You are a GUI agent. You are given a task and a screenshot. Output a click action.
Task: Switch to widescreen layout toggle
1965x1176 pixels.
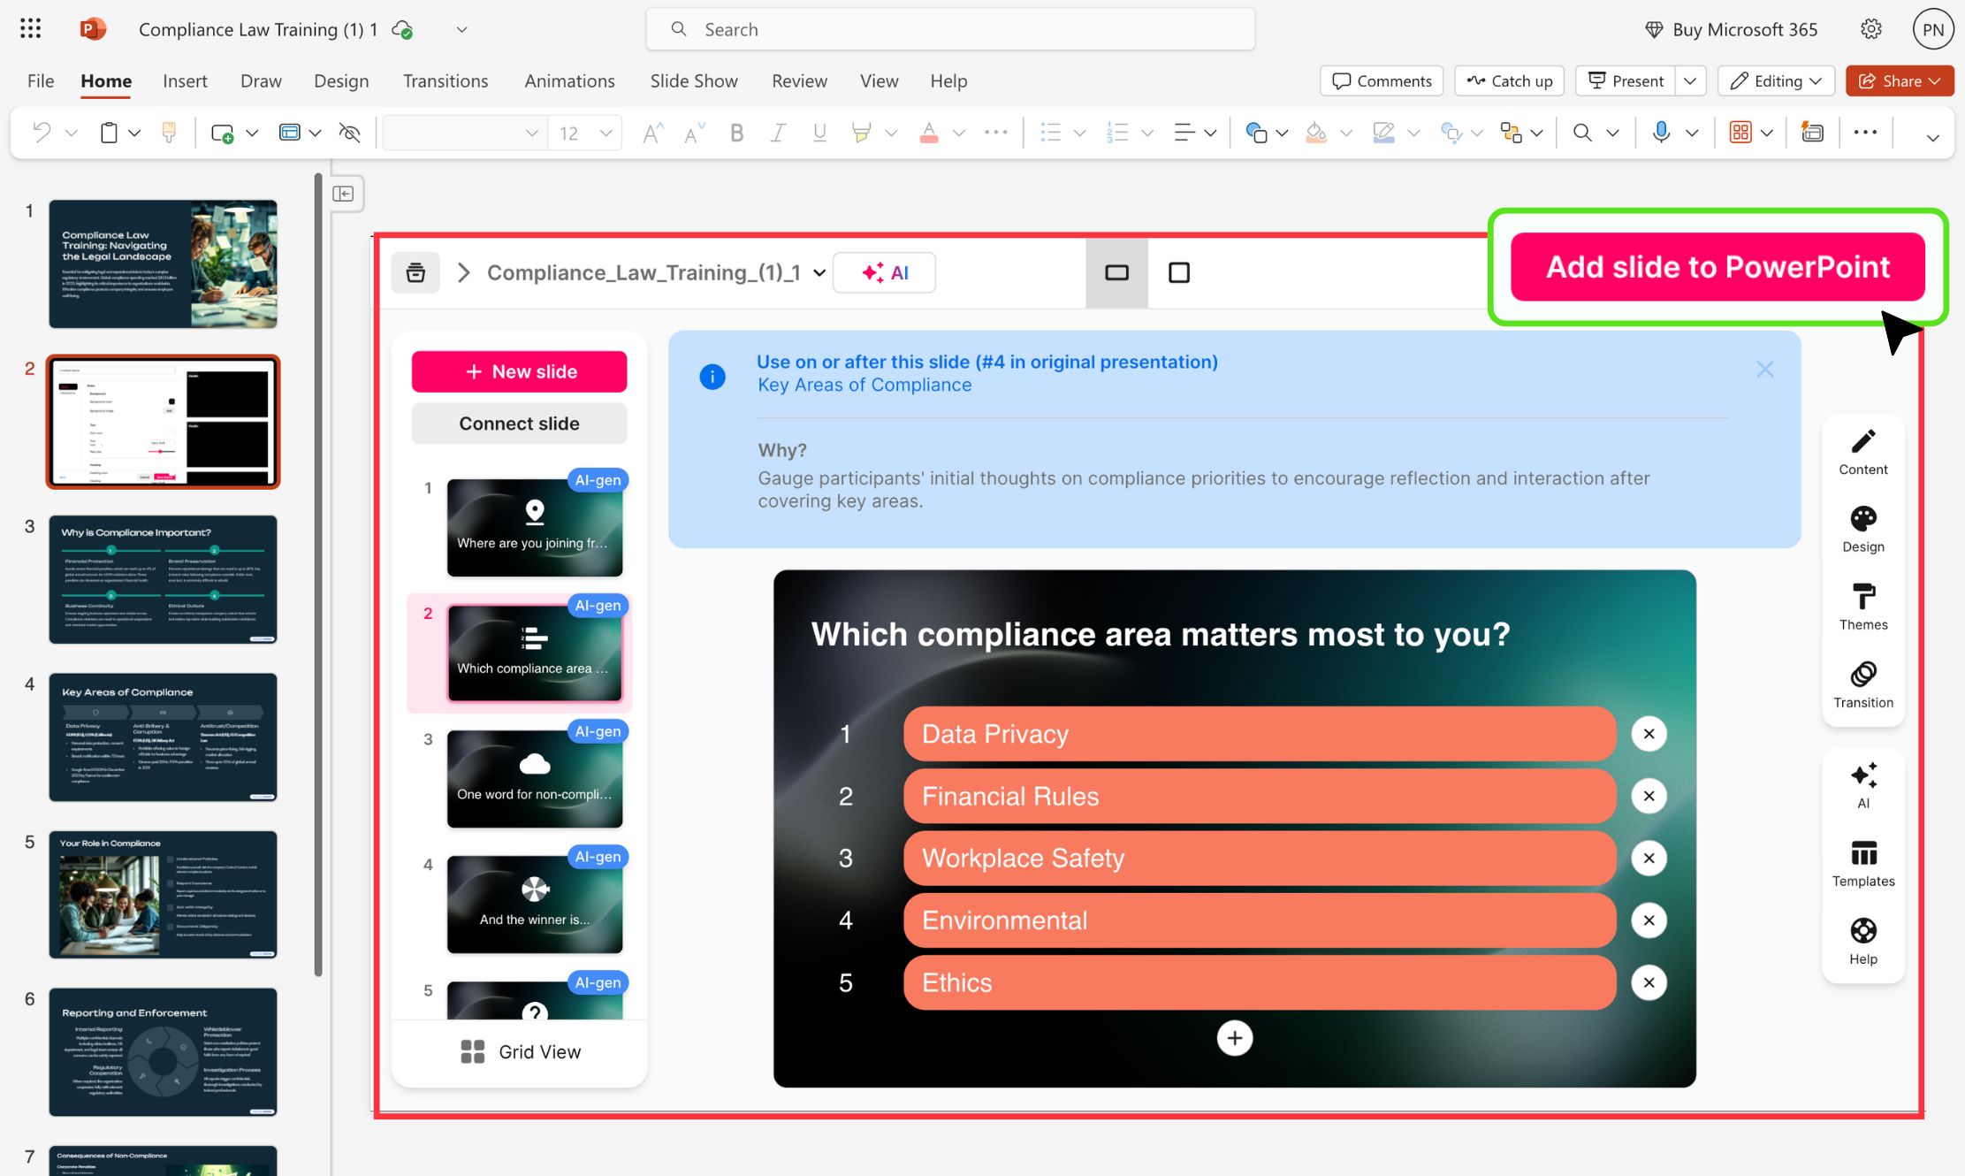coord(1116,272)
